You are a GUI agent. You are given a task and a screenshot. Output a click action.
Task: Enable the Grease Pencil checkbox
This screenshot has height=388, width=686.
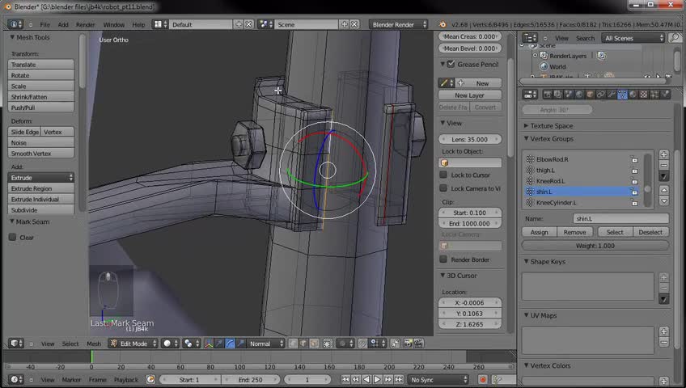click(x=451, y=65)
